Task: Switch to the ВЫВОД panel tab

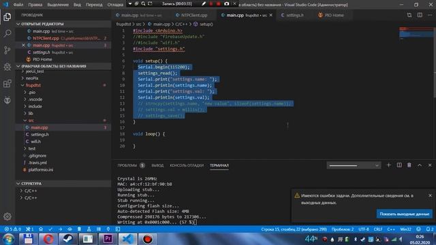Action: 157,165
